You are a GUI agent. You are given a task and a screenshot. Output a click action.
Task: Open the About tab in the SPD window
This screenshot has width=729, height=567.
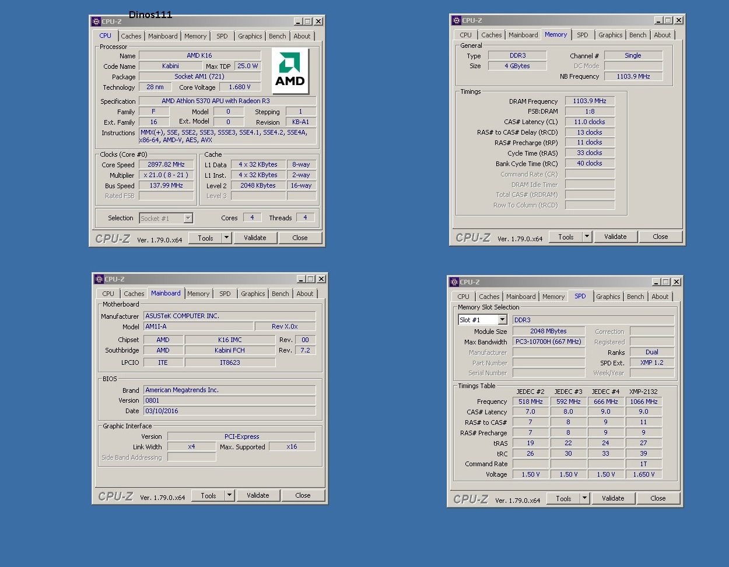click(x=660, y=297)
